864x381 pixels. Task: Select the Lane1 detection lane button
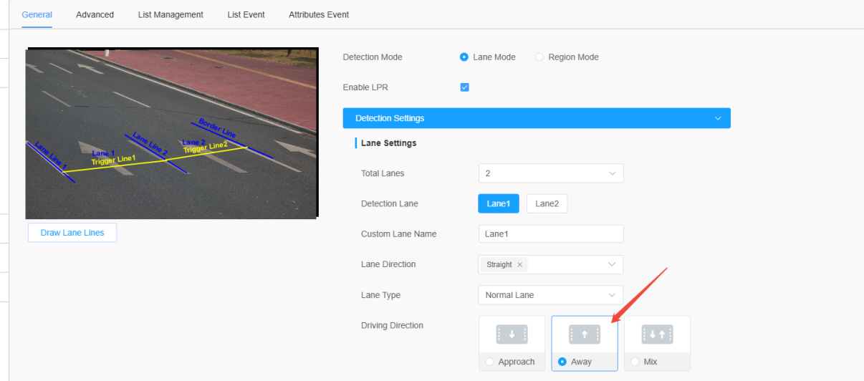(498, 203)
